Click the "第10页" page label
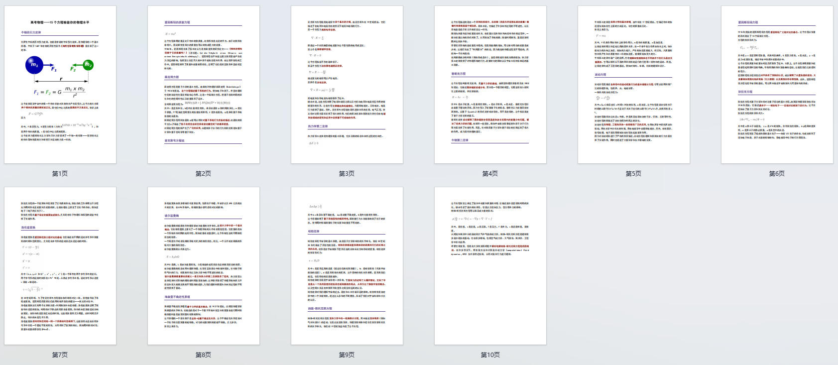The height and width of the screenshot is (365, 838). tap(490, 355)
